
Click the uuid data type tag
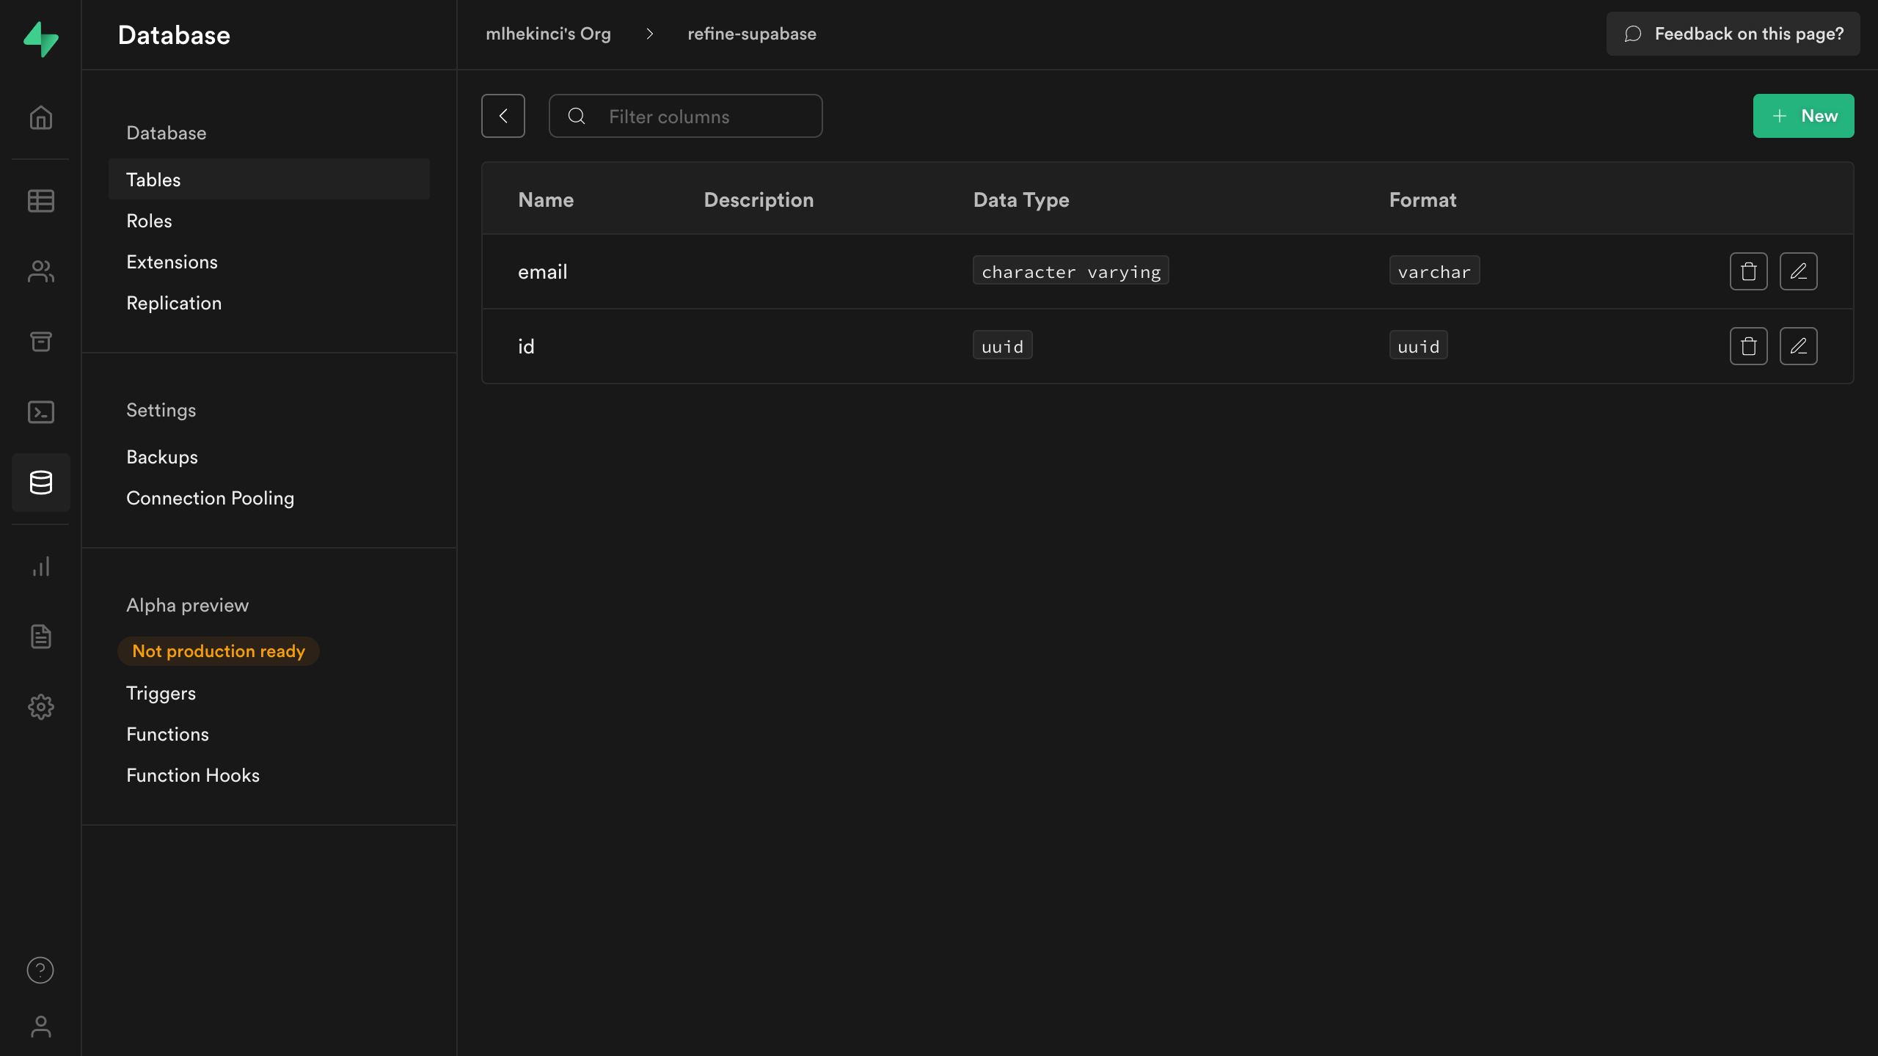pyautogui.click(x=1002, y=346)
